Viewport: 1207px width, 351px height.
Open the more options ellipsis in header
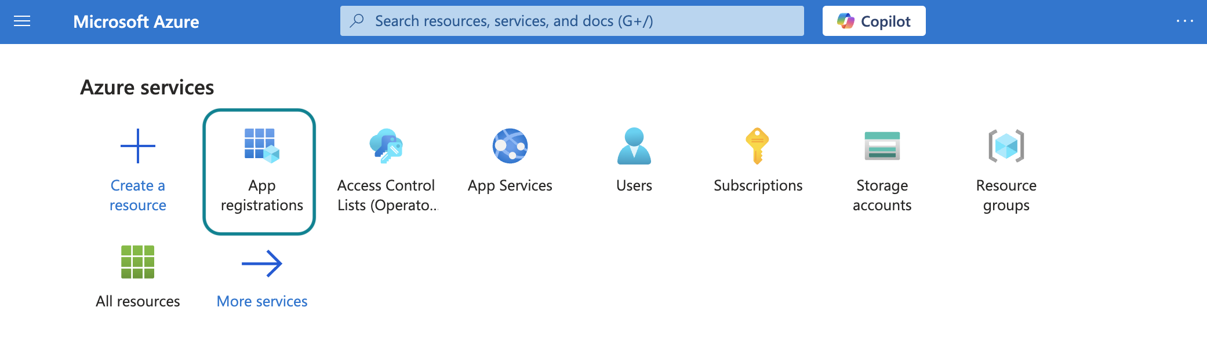coord(1185,21)
